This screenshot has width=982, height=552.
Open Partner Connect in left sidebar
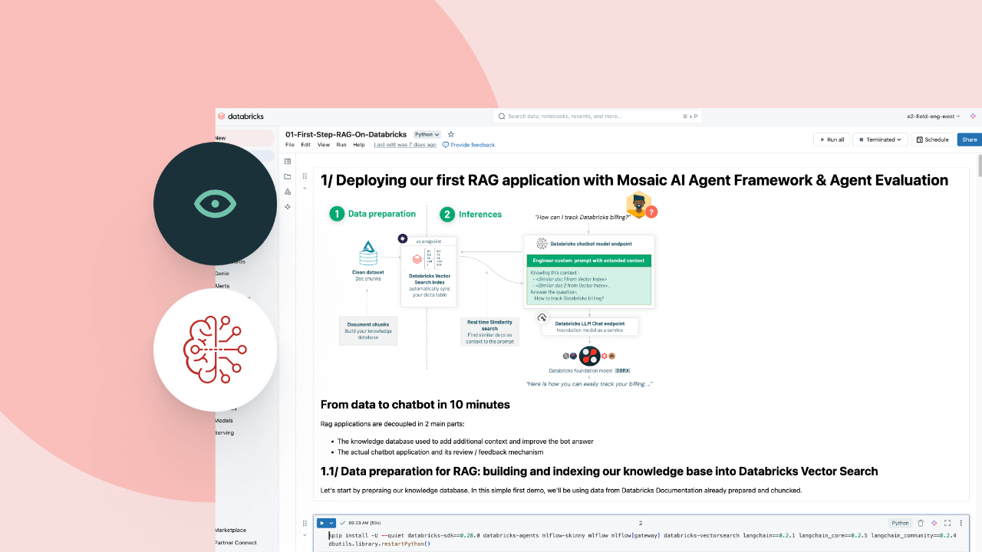236,542
